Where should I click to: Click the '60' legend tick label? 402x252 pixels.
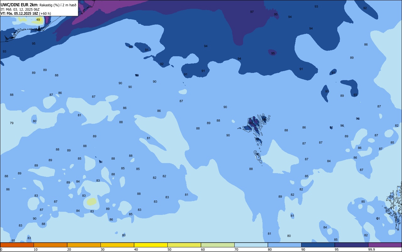point(203,249)
